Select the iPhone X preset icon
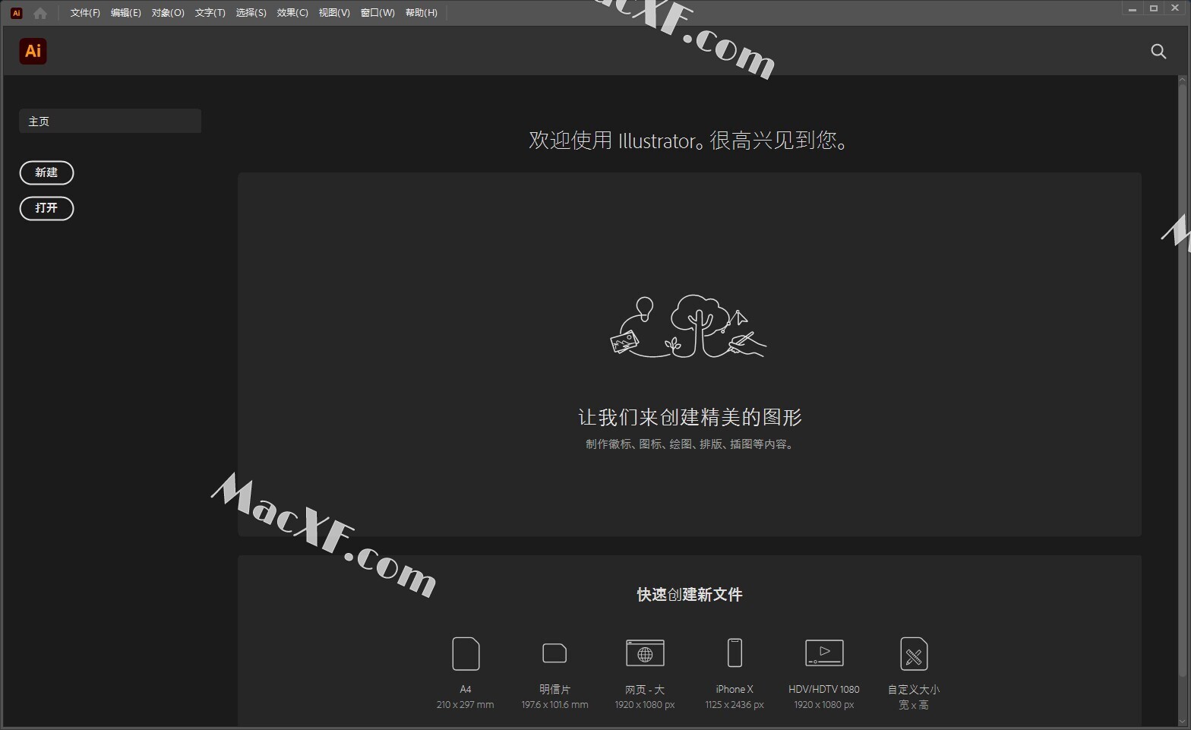The image size is (1191, 730). click(x=735, y=653)
